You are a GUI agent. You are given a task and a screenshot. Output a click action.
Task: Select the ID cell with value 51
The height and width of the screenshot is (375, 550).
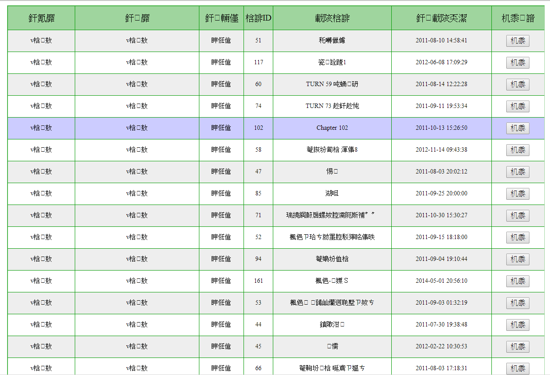point(258,41)
